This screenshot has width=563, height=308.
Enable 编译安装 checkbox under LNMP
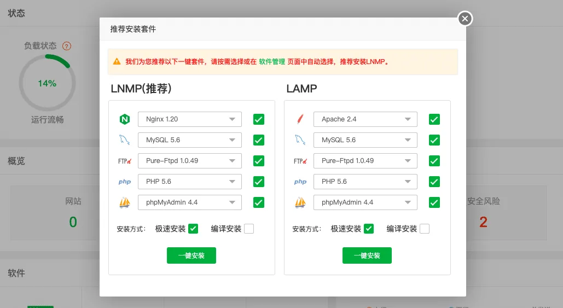(249, 229)
